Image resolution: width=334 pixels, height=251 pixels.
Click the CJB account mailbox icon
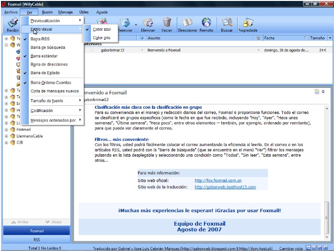(13, 142)
